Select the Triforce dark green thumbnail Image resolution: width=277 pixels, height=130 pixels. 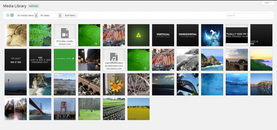tap(138, 35)
